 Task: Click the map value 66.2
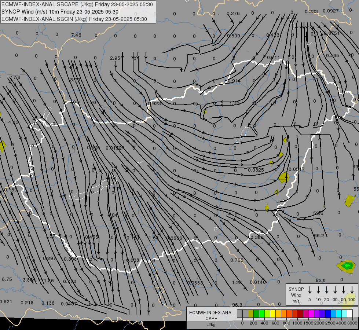pyautogui.click(x=319, y=236)
